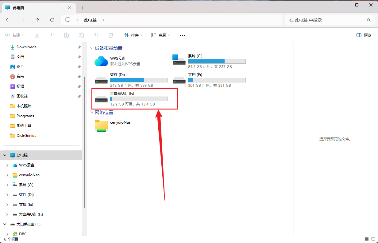Expand 系统 (C:) in navigation tree
This screenshot has height=243, width=378.
coord(7,185)
